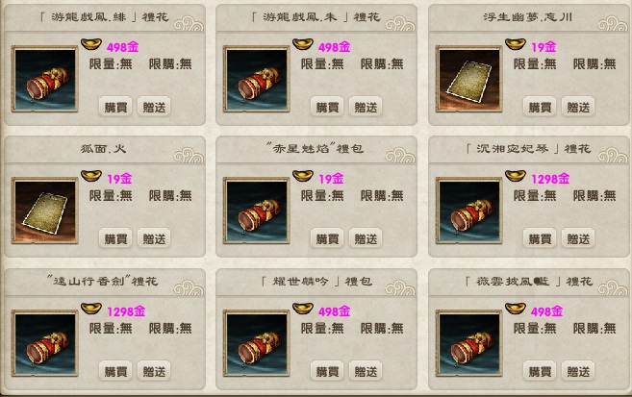Select the 耀世麟吟 gift pack icon
Screen dimensions: 632x397
[256, 343]
